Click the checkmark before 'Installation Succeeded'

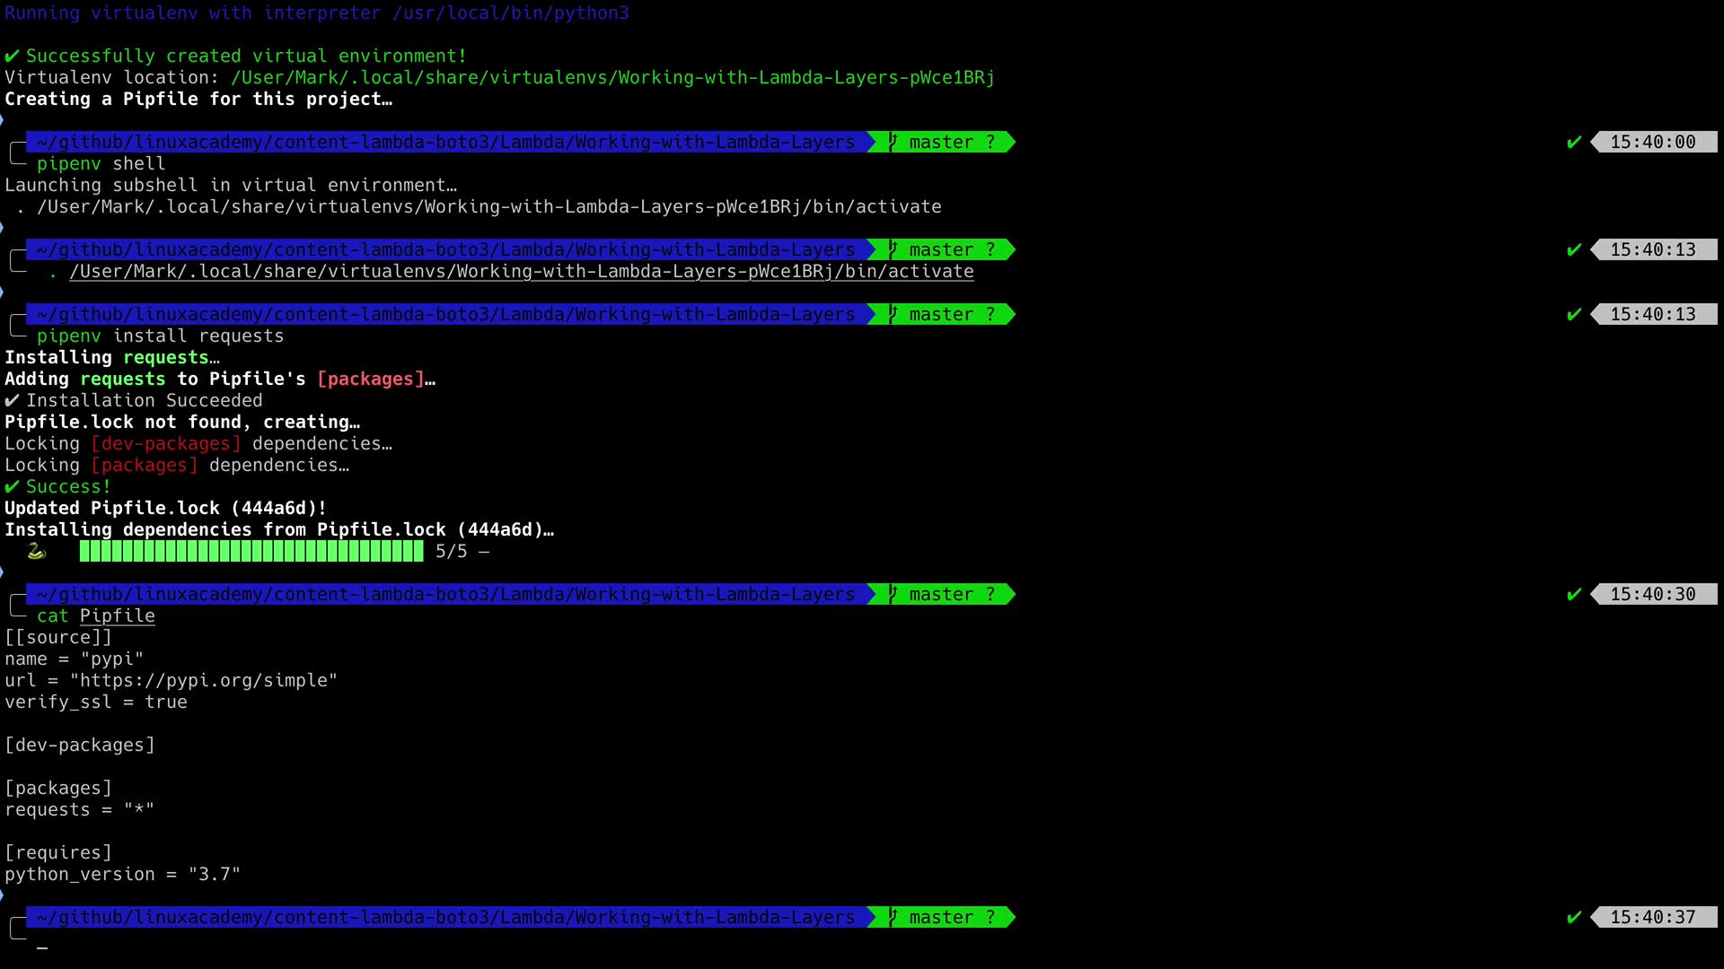(12, 401)
